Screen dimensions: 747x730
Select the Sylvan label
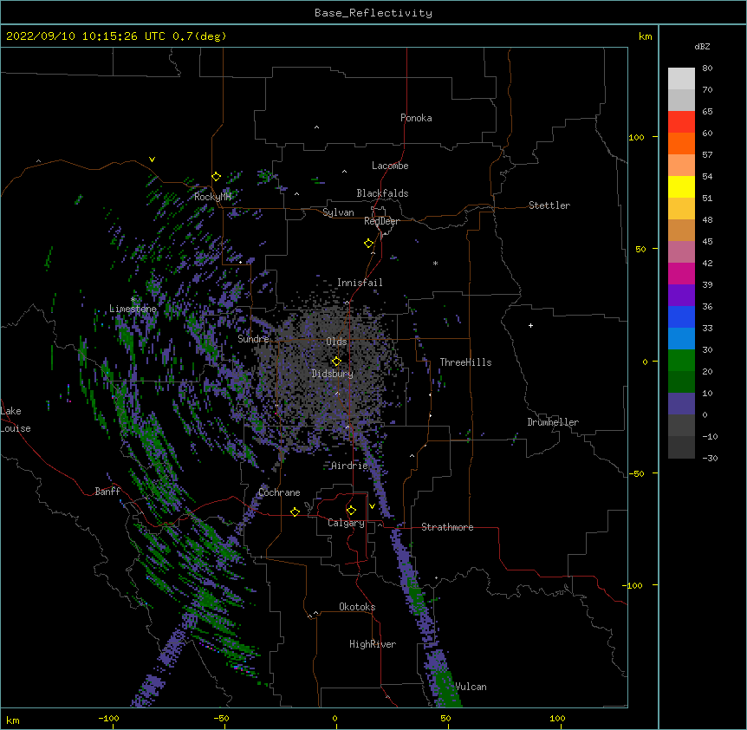(338, 212)
